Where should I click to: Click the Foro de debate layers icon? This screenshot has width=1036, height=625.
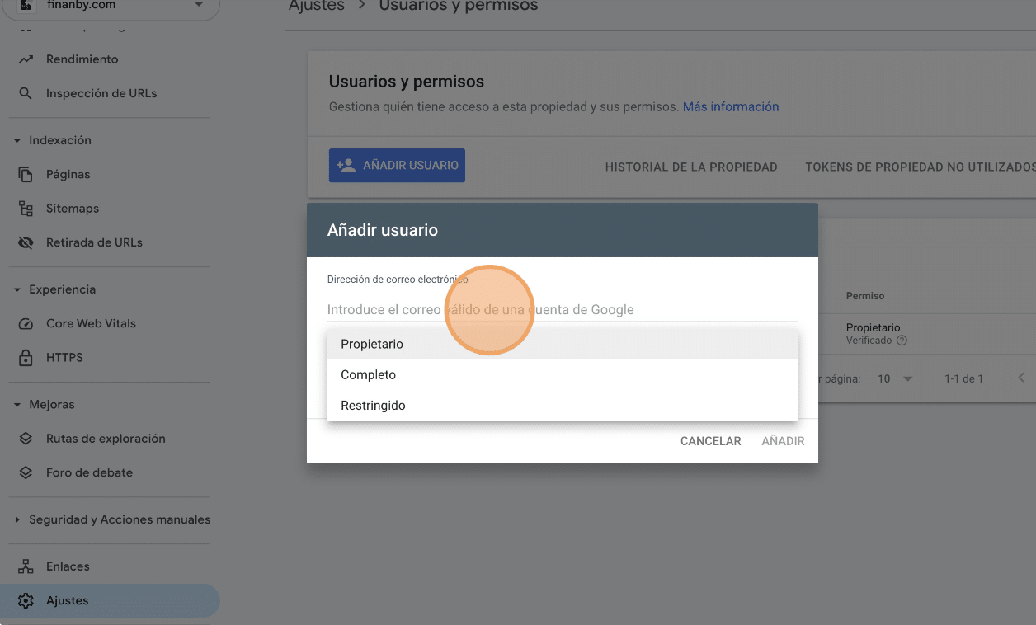coord(26,472)
